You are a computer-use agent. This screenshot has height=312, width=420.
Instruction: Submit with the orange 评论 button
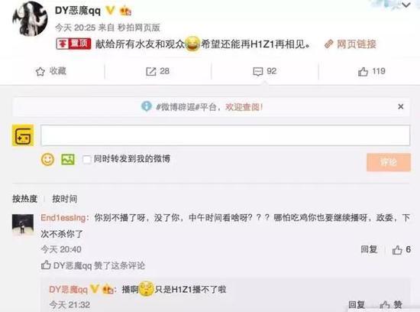click(389, 162)
